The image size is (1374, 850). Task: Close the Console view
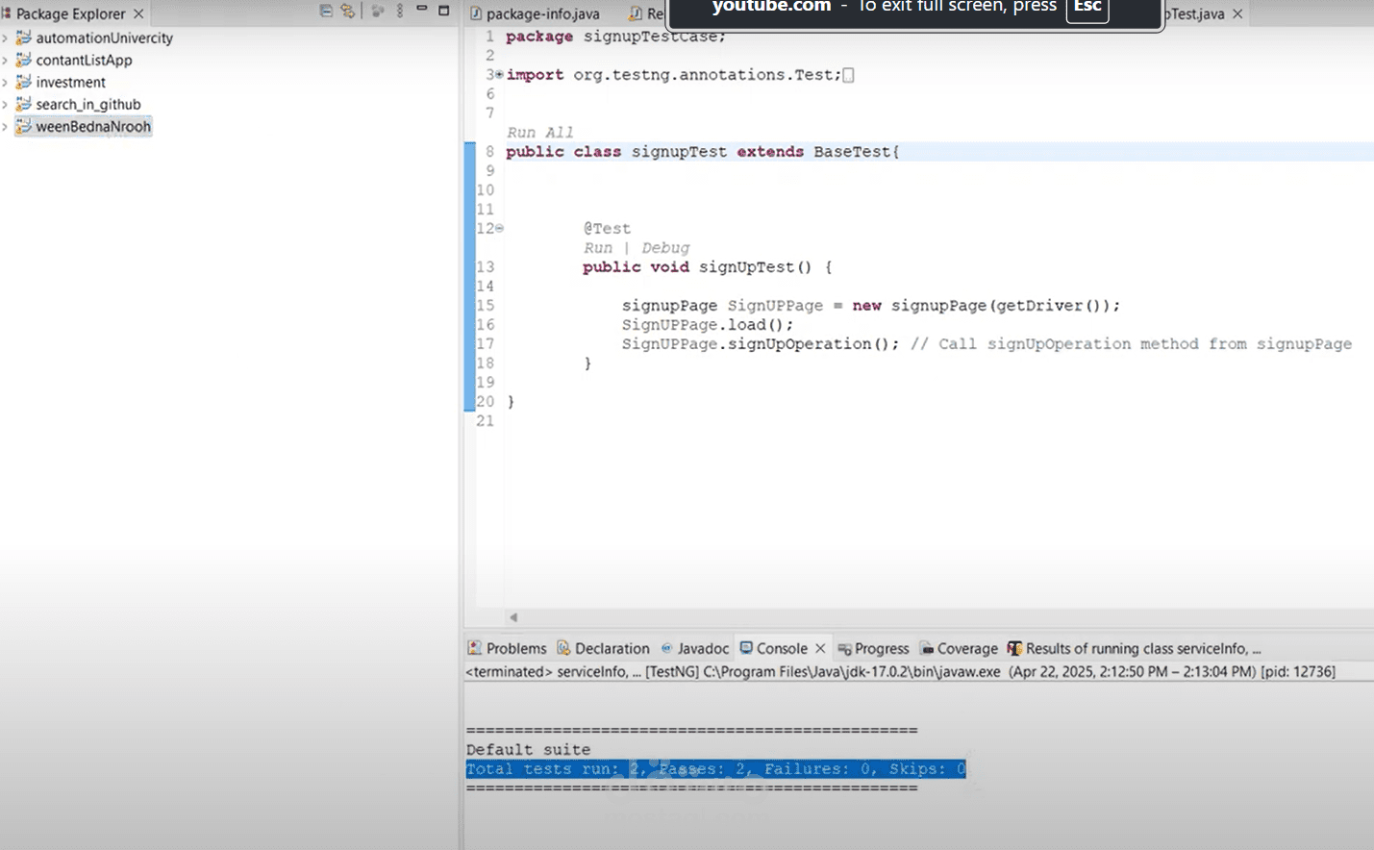[820, 649]
